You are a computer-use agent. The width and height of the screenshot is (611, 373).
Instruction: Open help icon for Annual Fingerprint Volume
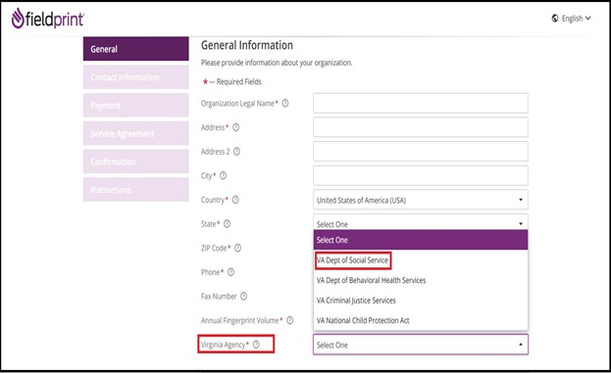pos(290,320)
